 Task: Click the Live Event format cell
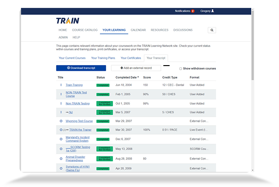(199, 130)
